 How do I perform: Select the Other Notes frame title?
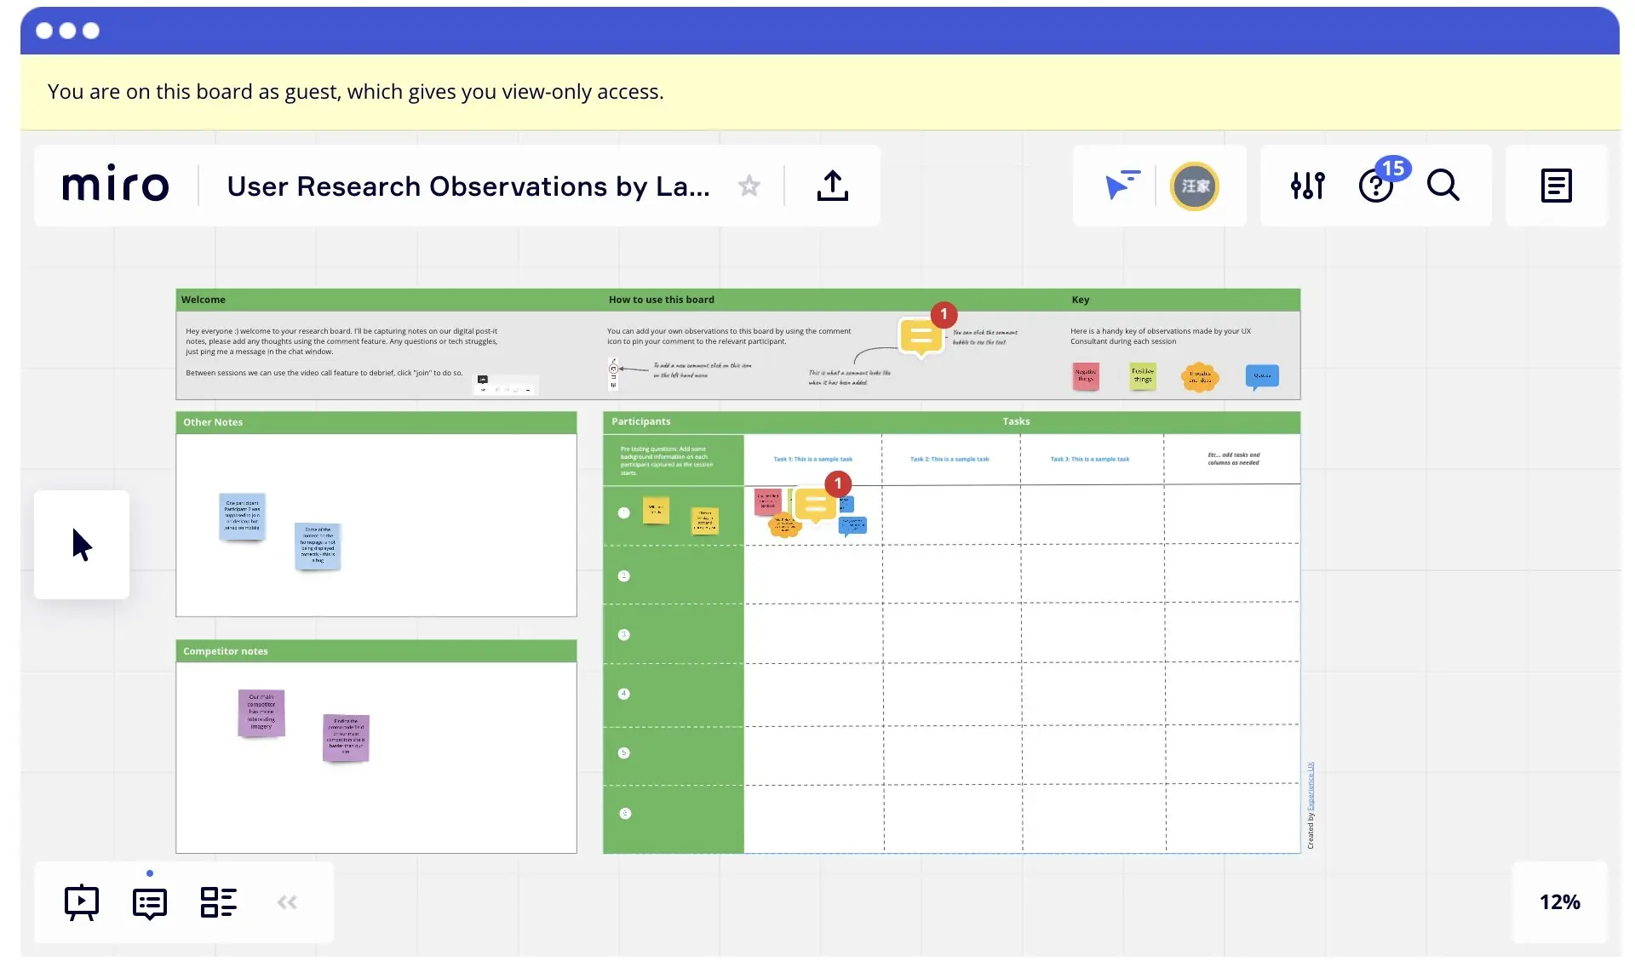pyautogui.click(x=213, y=422)
